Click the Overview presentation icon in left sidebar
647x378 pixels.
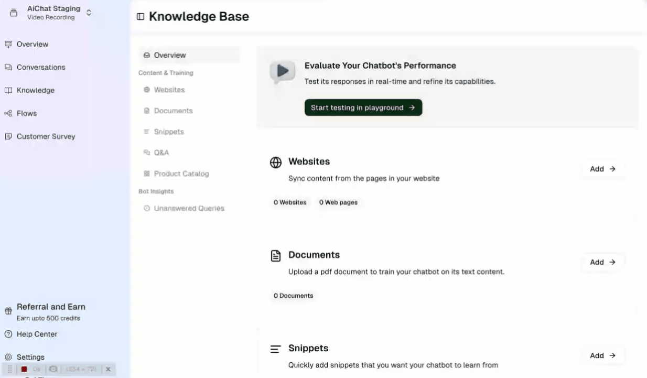8,44
